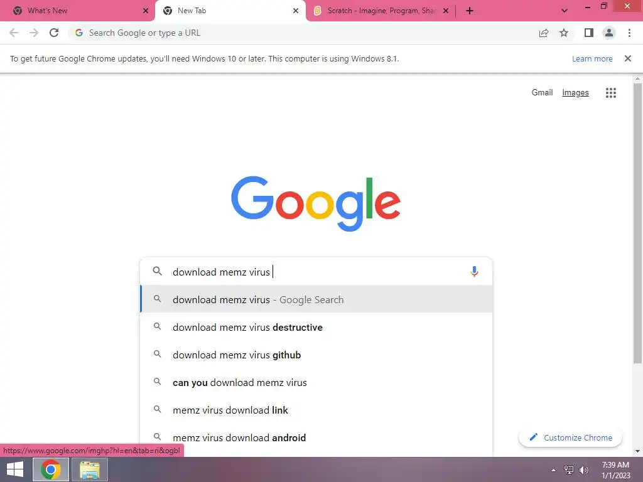The width and height of the screenshot is (643, 482).
Task: Choose 'can you download memz virus' suggestion
Action: [x=316, y=382]
